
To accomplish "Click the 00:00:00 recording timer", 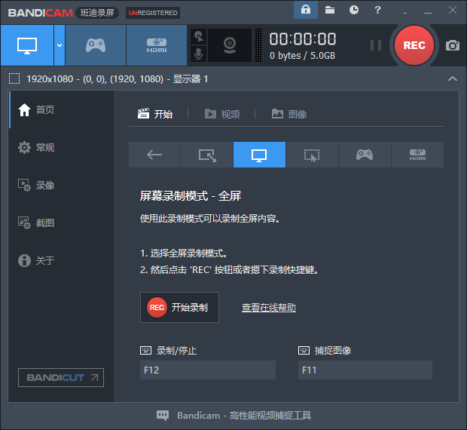I will pyautogui.click(x=303, y=39).
